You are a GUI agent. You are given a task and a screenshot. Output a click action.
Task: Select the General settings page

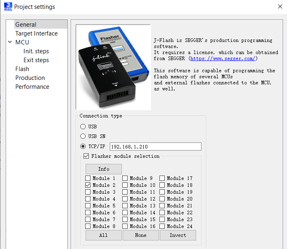(41, 24)
